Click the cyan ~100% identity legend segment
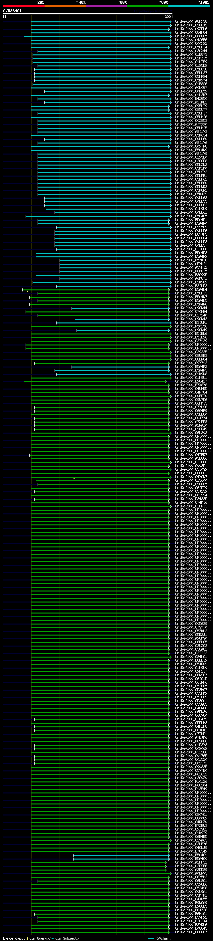The height and width of the screenshot is (941, 213). [189, 6]
